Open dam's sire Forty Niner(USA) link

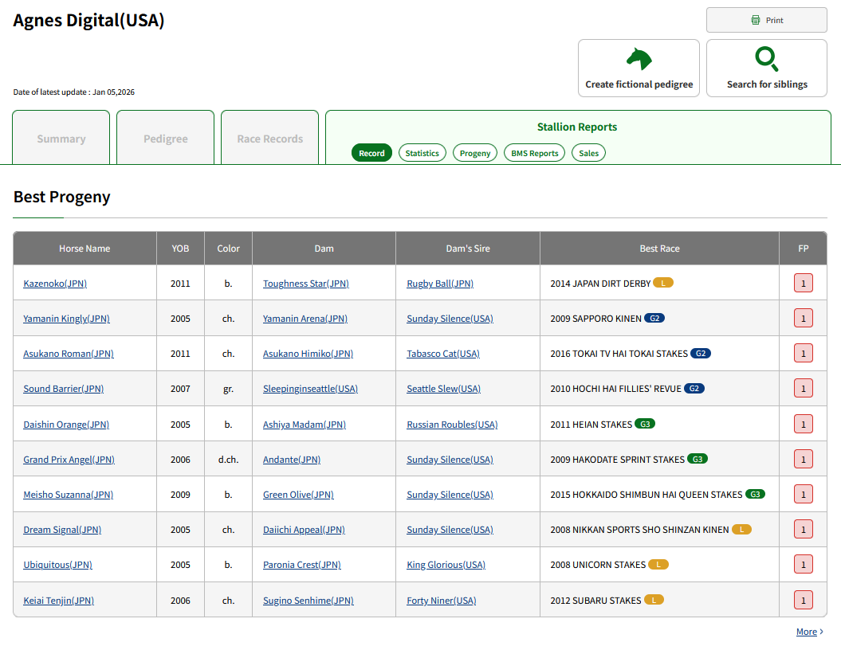[442, 600]
